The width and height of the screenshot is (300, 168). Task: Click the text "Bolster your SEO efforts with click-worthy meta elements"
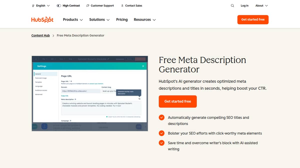[215, 133]
